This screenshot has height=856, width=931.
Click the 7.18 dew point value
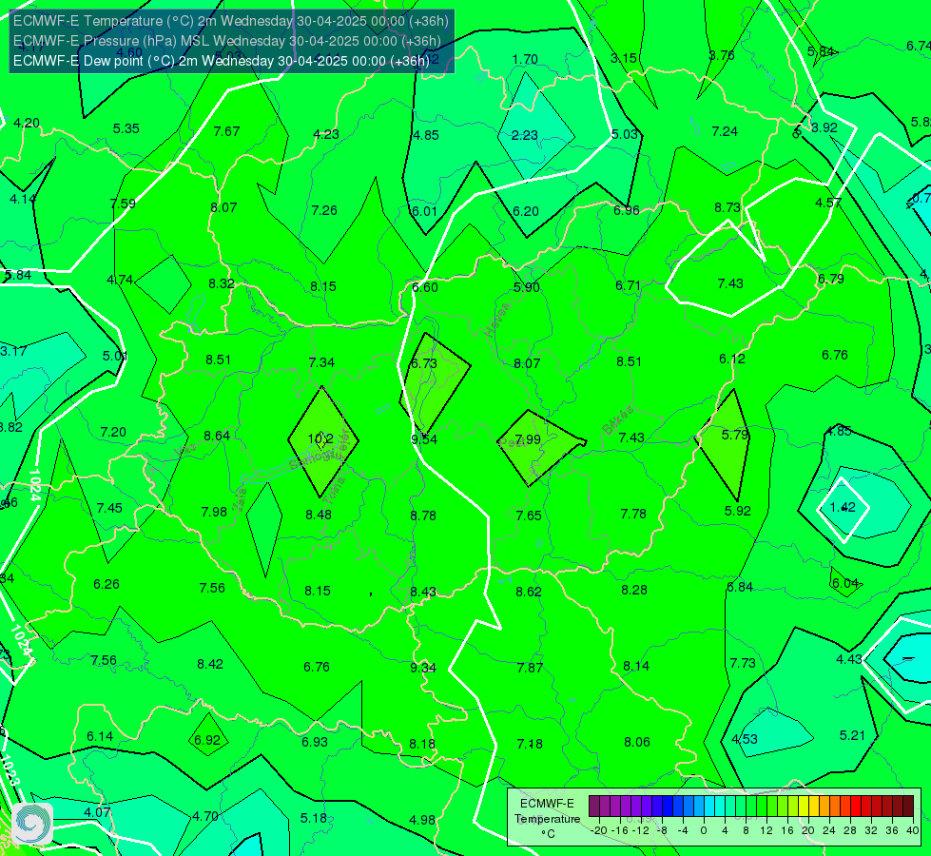(530, 744)
